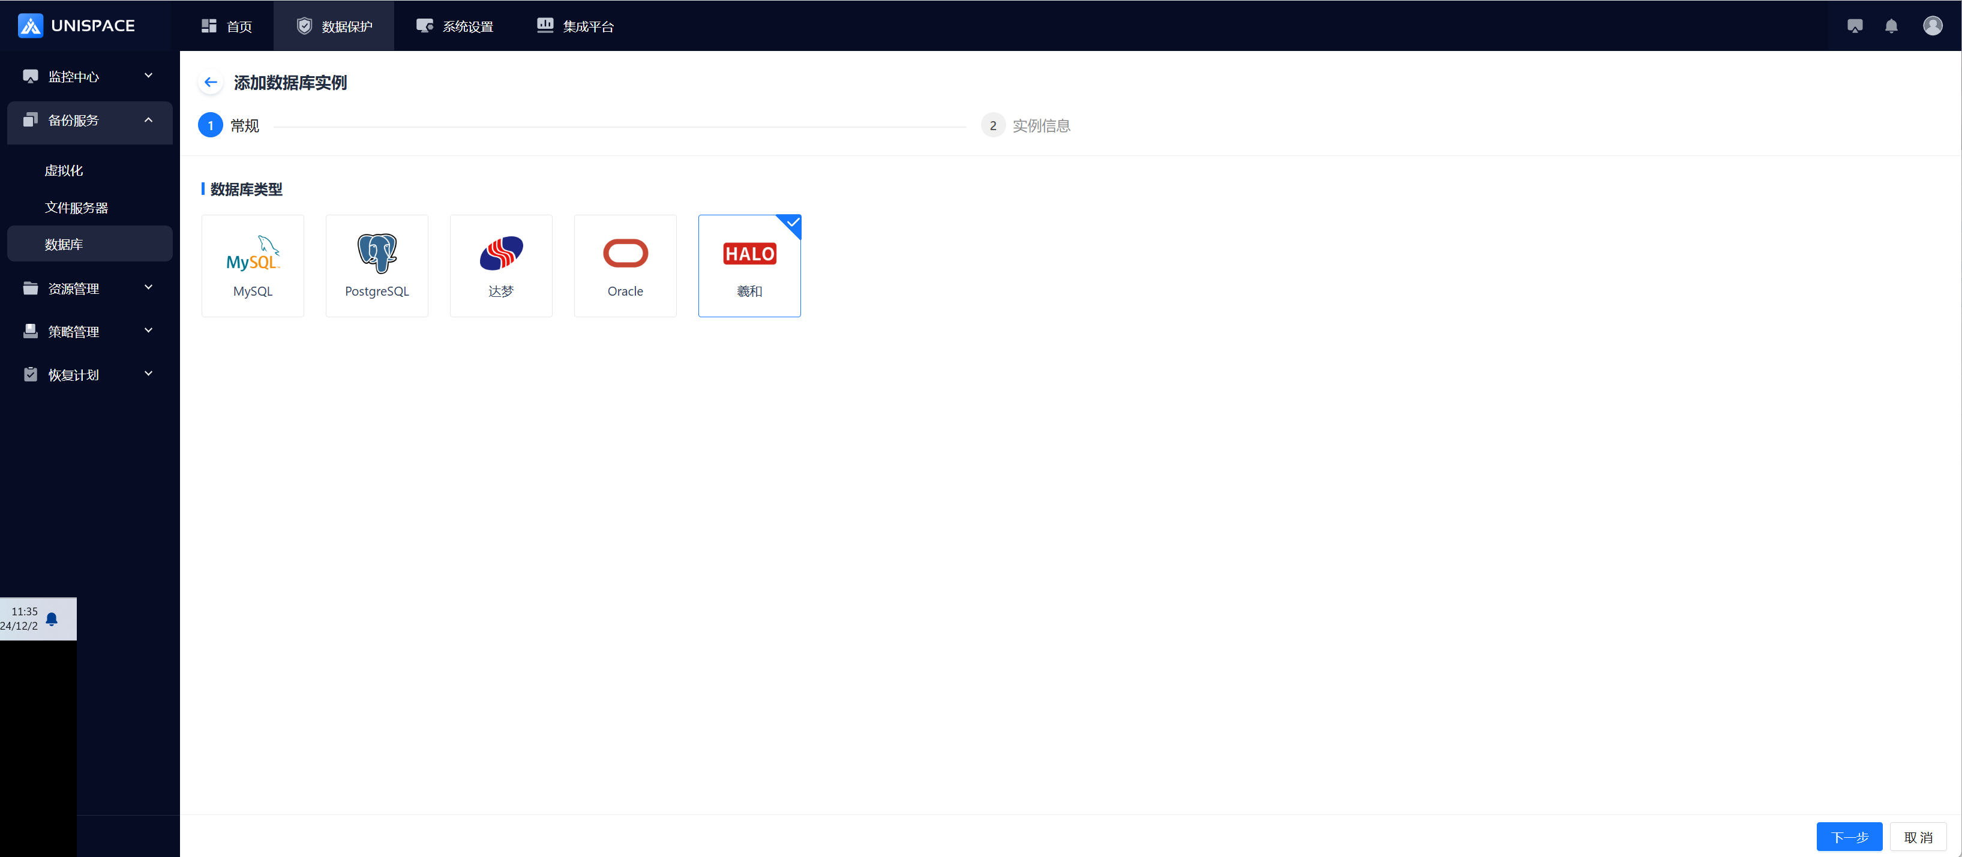Click the HALO 羲和 database card
Viewport: 1962px width, 857px height.
(x=749, y=266)
